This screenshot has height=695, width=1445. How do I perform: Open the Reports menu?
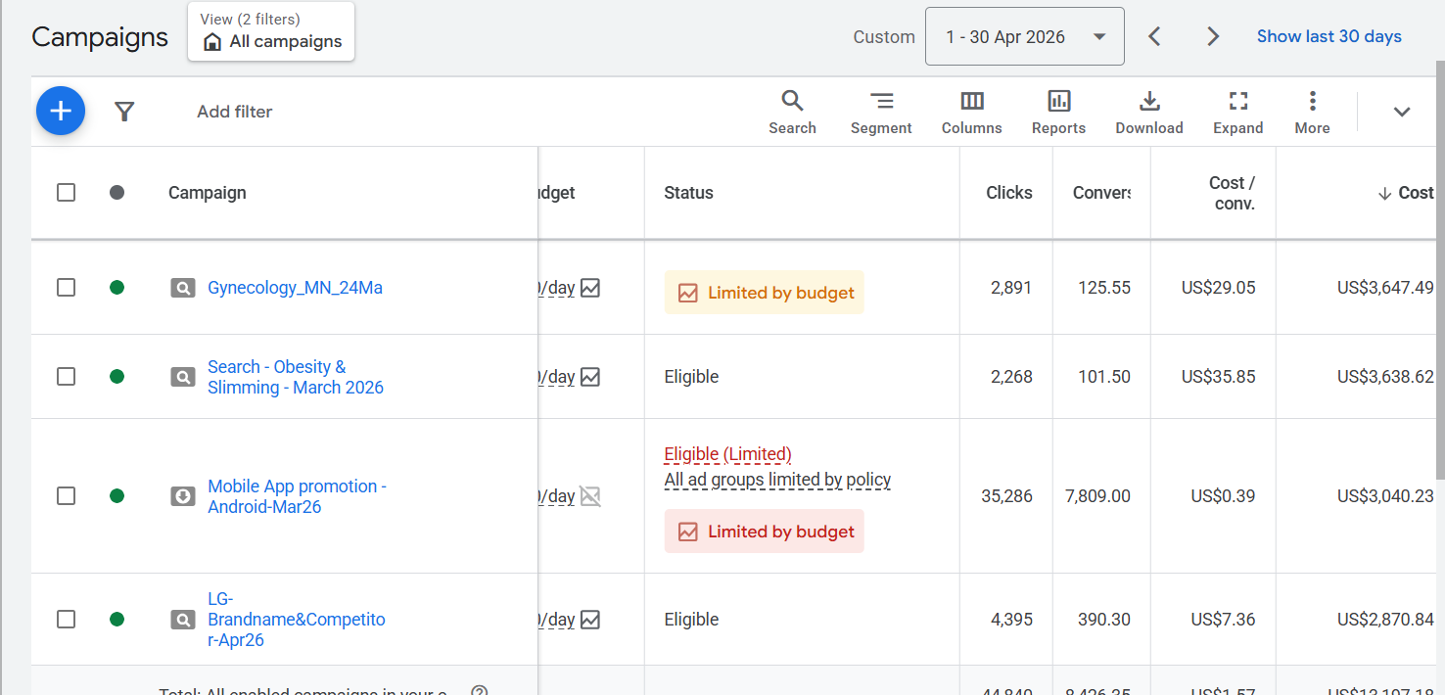pos(1058,113)
